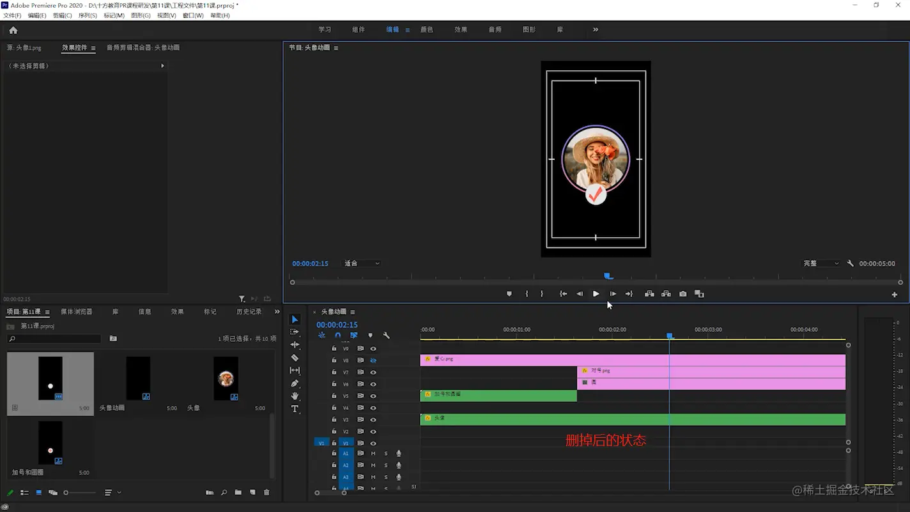Delete selected item with the trash icon
Viewport: 910px width, 512px height.
266,493
